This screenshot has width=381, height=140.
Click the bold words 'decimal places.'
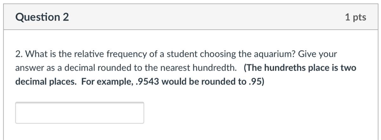pos(46,82)
